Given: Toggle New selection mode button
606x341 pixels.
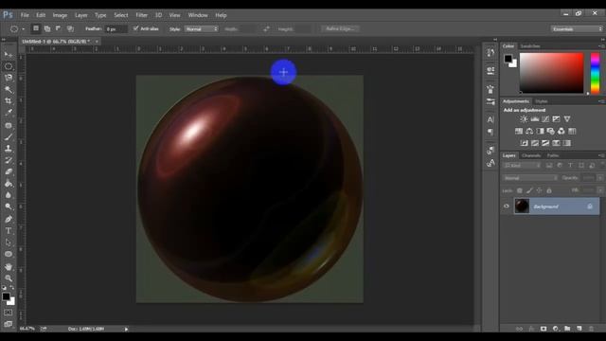Looking at the screenshot, I should [x=36, y=28].
